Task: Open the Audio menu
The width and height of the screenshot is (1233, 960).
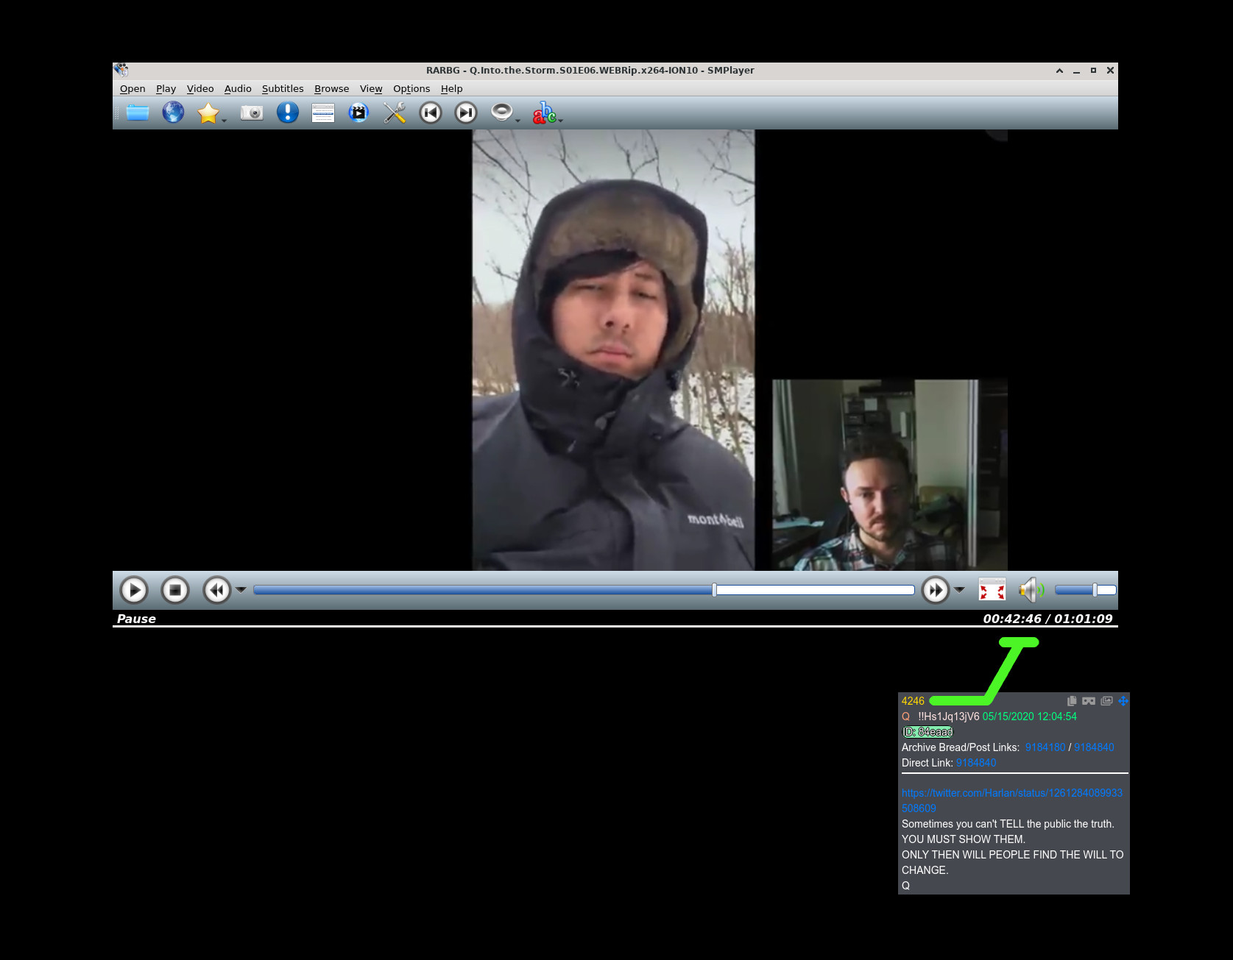Action: pos(238,89)
